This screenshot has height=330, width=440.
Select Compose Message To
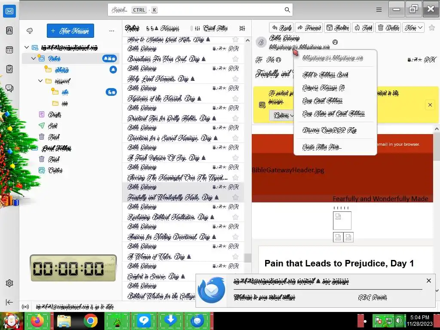[323, 88]
